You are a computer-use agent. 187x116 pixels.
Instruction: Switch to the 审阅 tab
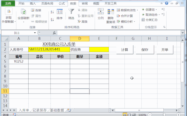point(84,3)
